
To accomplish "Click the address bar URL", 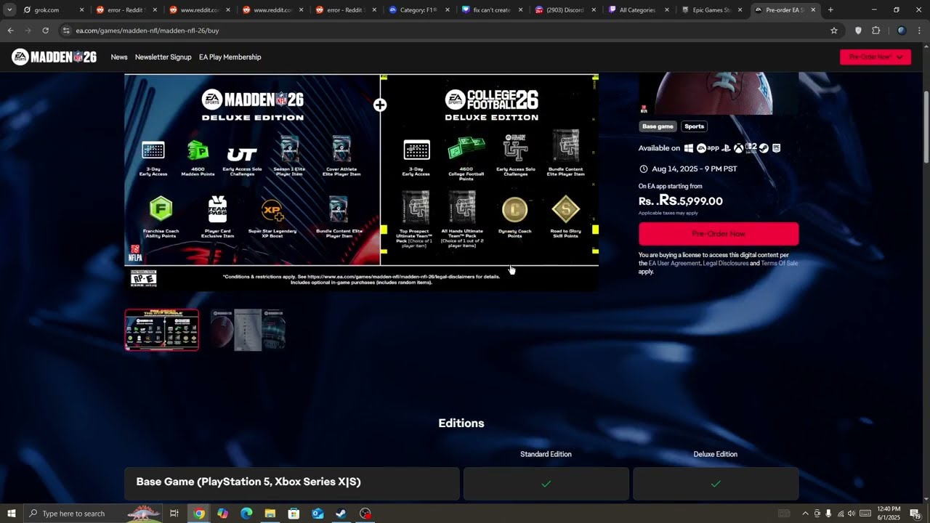I will click(147, 31).
